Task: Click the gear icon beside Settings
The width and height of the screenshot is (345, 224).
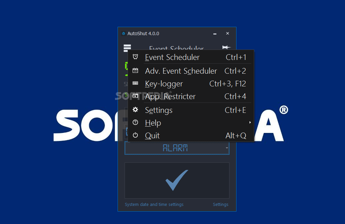Action: tap(135, 109)
